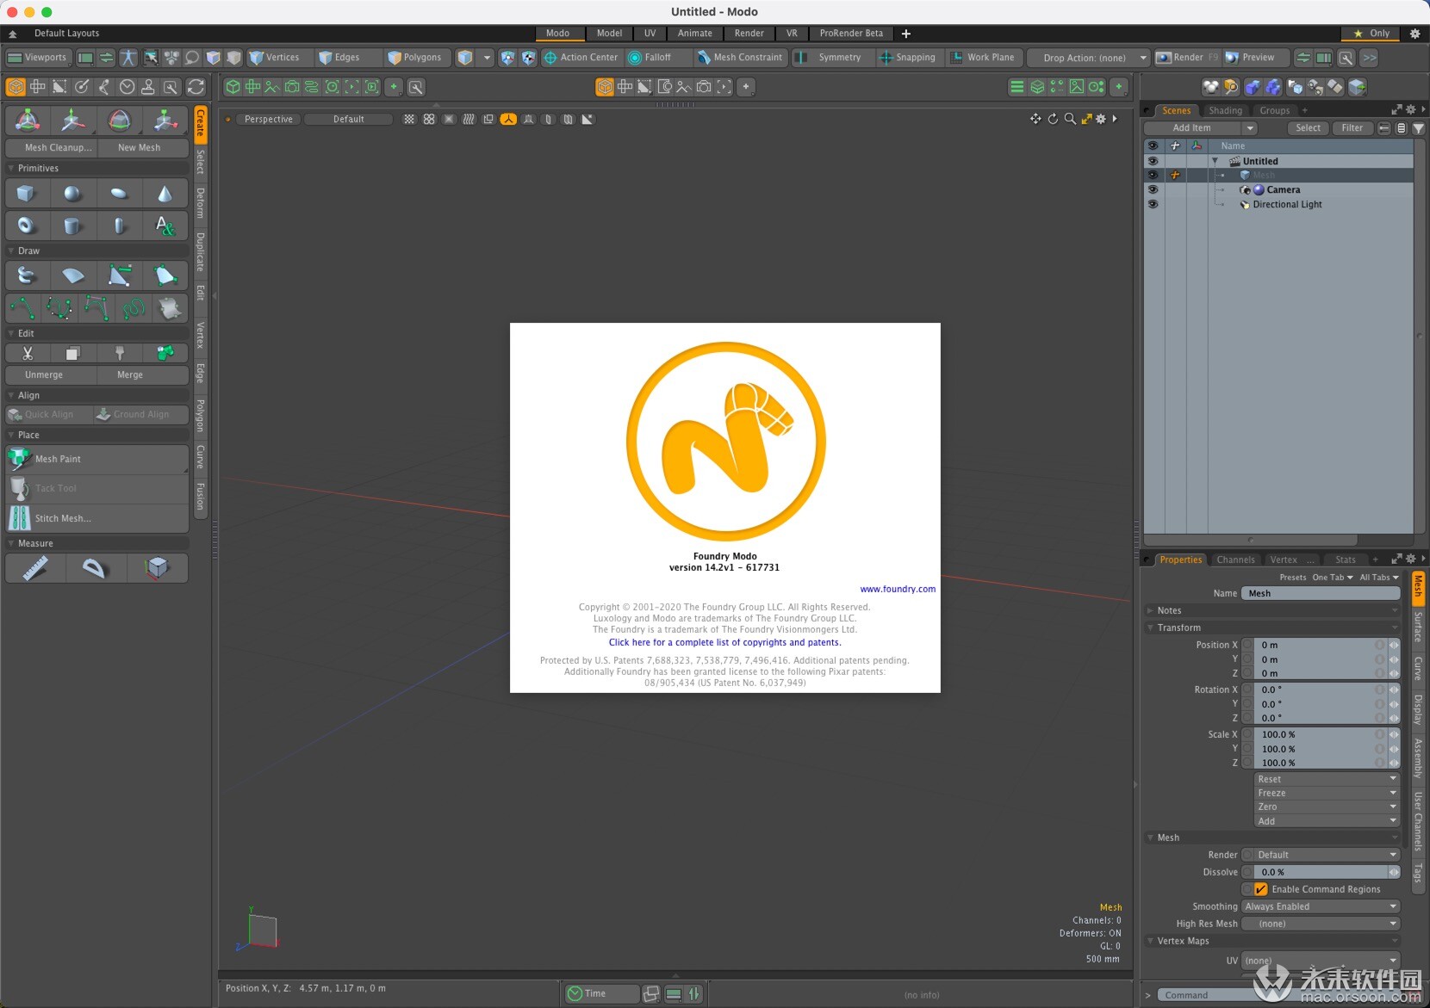Open the ProRender Beta tab

click(x=851, y=34)
